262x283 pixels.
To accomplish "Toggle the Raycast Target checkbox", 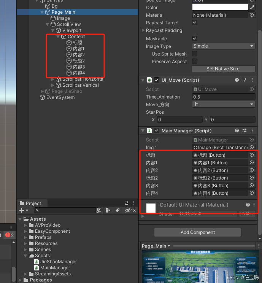I will click(195, 22).
